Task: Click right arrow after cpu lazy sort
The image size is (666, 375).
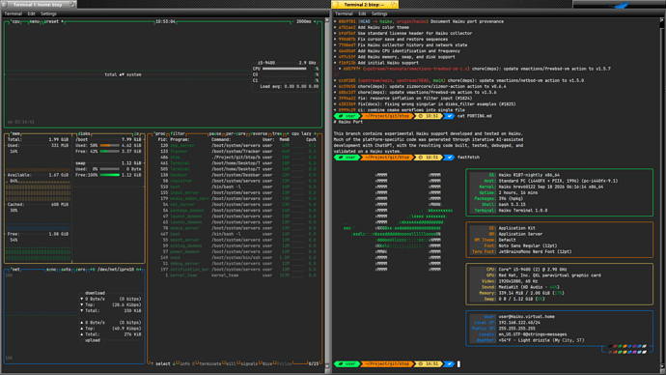Action: tap(316, 133)
